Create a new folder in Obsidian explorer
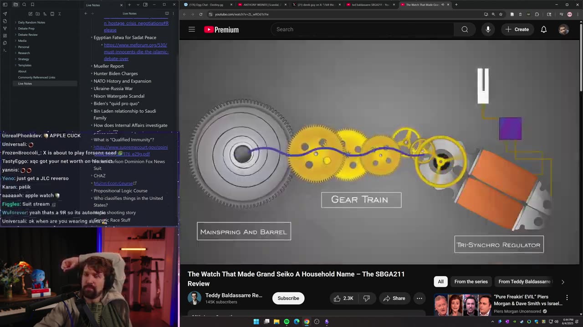 click(x=37, y=14)
